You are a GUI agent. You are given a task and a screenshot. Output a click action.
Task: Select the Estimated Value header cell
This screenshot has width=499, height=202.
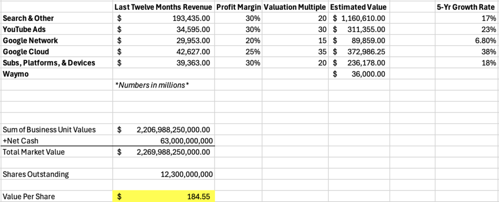tap(358, 7)
